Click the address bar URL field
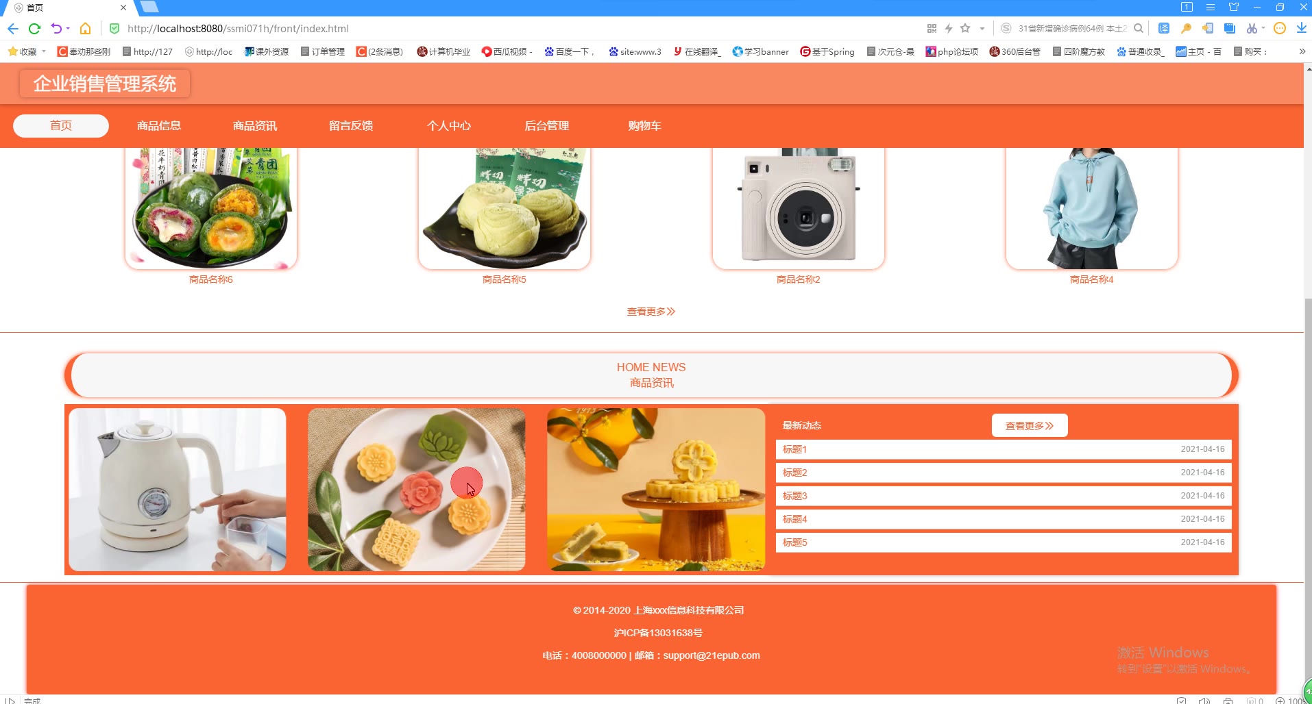Image resolution: width=1312 pixels, height=704 pixels. [x=521, y=29]
